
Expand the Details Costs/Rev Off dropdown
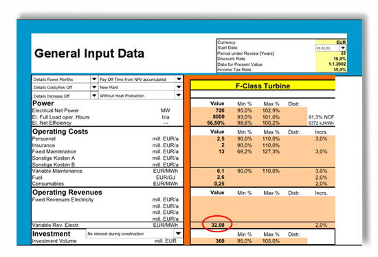coord(94,87)
